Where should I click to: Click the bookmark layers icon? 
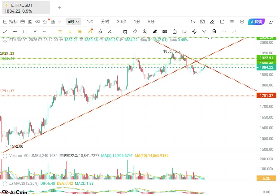click(x=125, y=32)
